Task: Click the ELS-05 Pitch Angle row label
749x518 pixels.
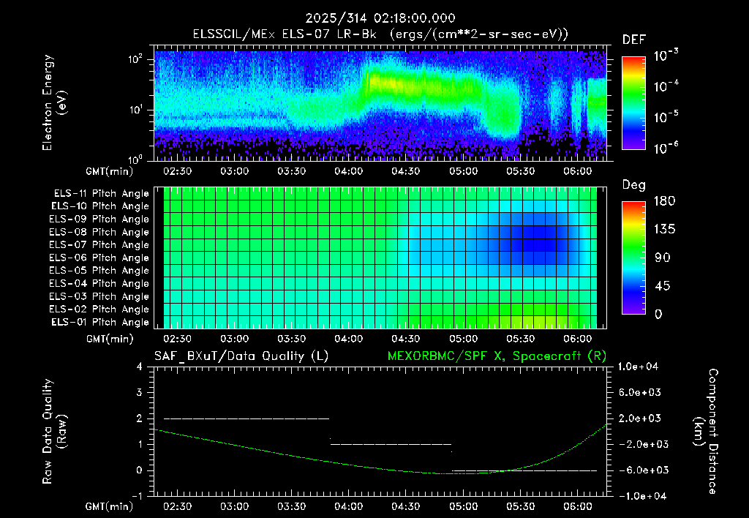Action: [99, 271]
